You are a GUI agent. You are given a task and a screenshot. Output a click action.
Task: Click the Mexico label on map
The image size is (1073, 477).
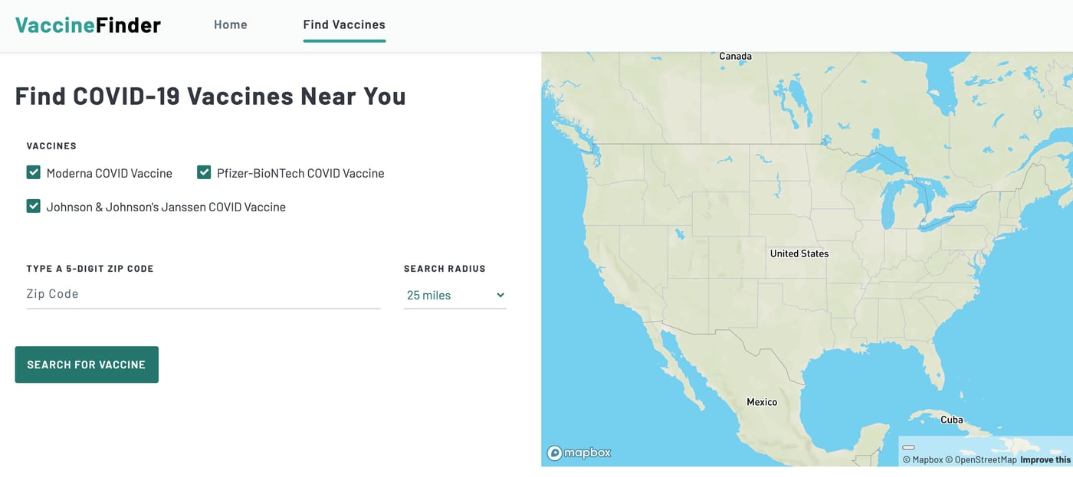pos(762,402)
